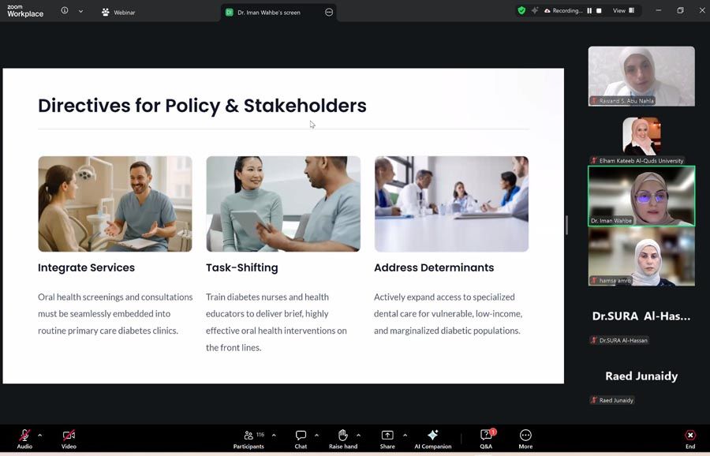Open the Chat panel
The width and height of the screenshot is (710, 456).
(x=301, y=439)
